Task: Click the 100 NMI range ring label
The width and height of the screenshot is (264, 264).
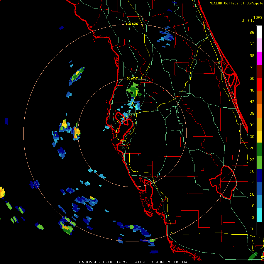Action: 132,24
